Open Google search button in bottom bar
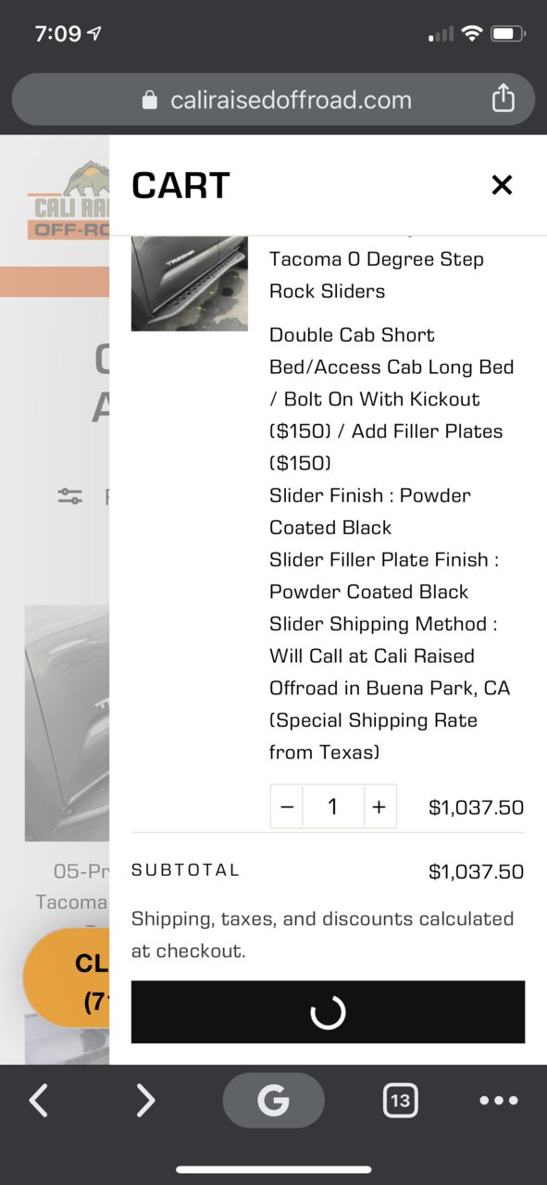 (273, 1100)
